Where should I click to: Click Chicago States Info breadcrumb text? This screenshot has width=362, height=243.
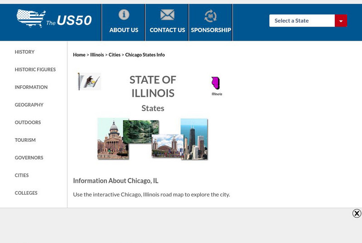145,55
